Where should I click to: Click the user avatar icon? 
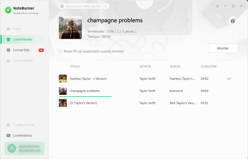click(x=12, y=148)
